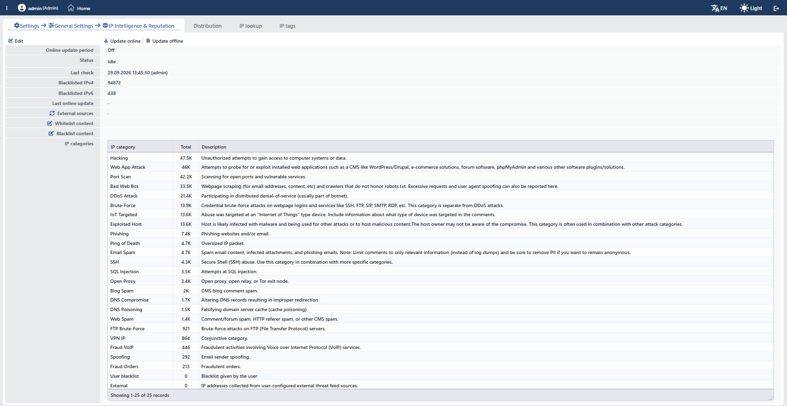Select the Web App Attack row
787x406 pixels.
point(440,167)
